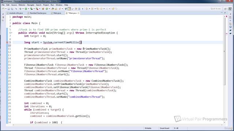This screenshot has height=131, width=234.
Task: Switch to the unmodified Main.java tab
Action: pyautogui.click(x=56, y=13)
